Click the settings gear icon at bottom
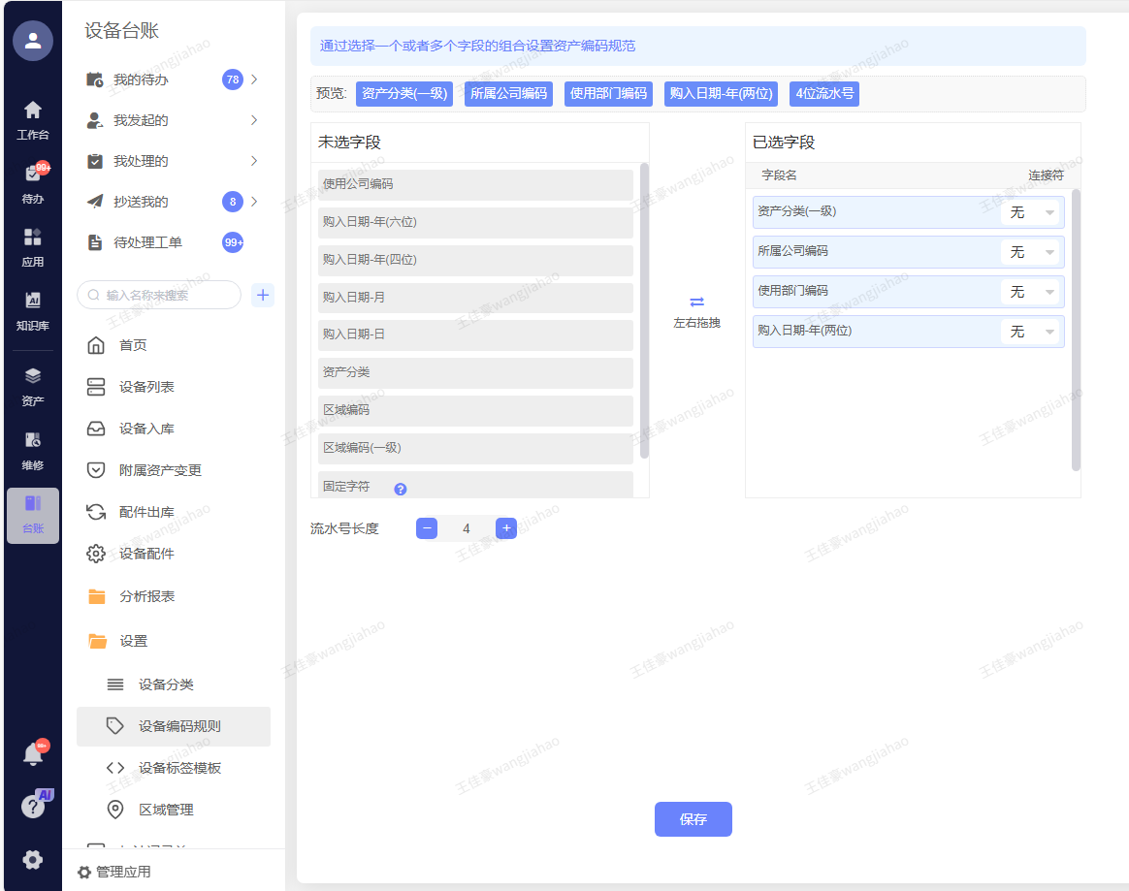 click(x=33, y=859)
